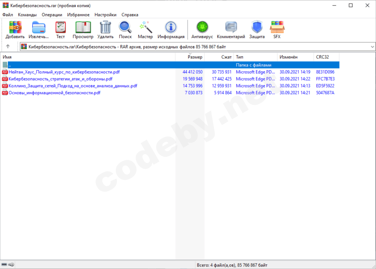
Task: Sort by the Размер column header
Action: [190, 57]
